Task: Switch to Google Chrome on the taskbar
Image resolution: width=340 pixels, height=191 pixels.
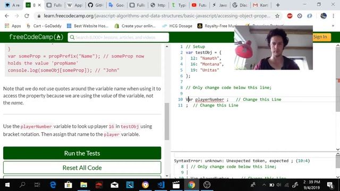Action: click(x=191, y=185)
